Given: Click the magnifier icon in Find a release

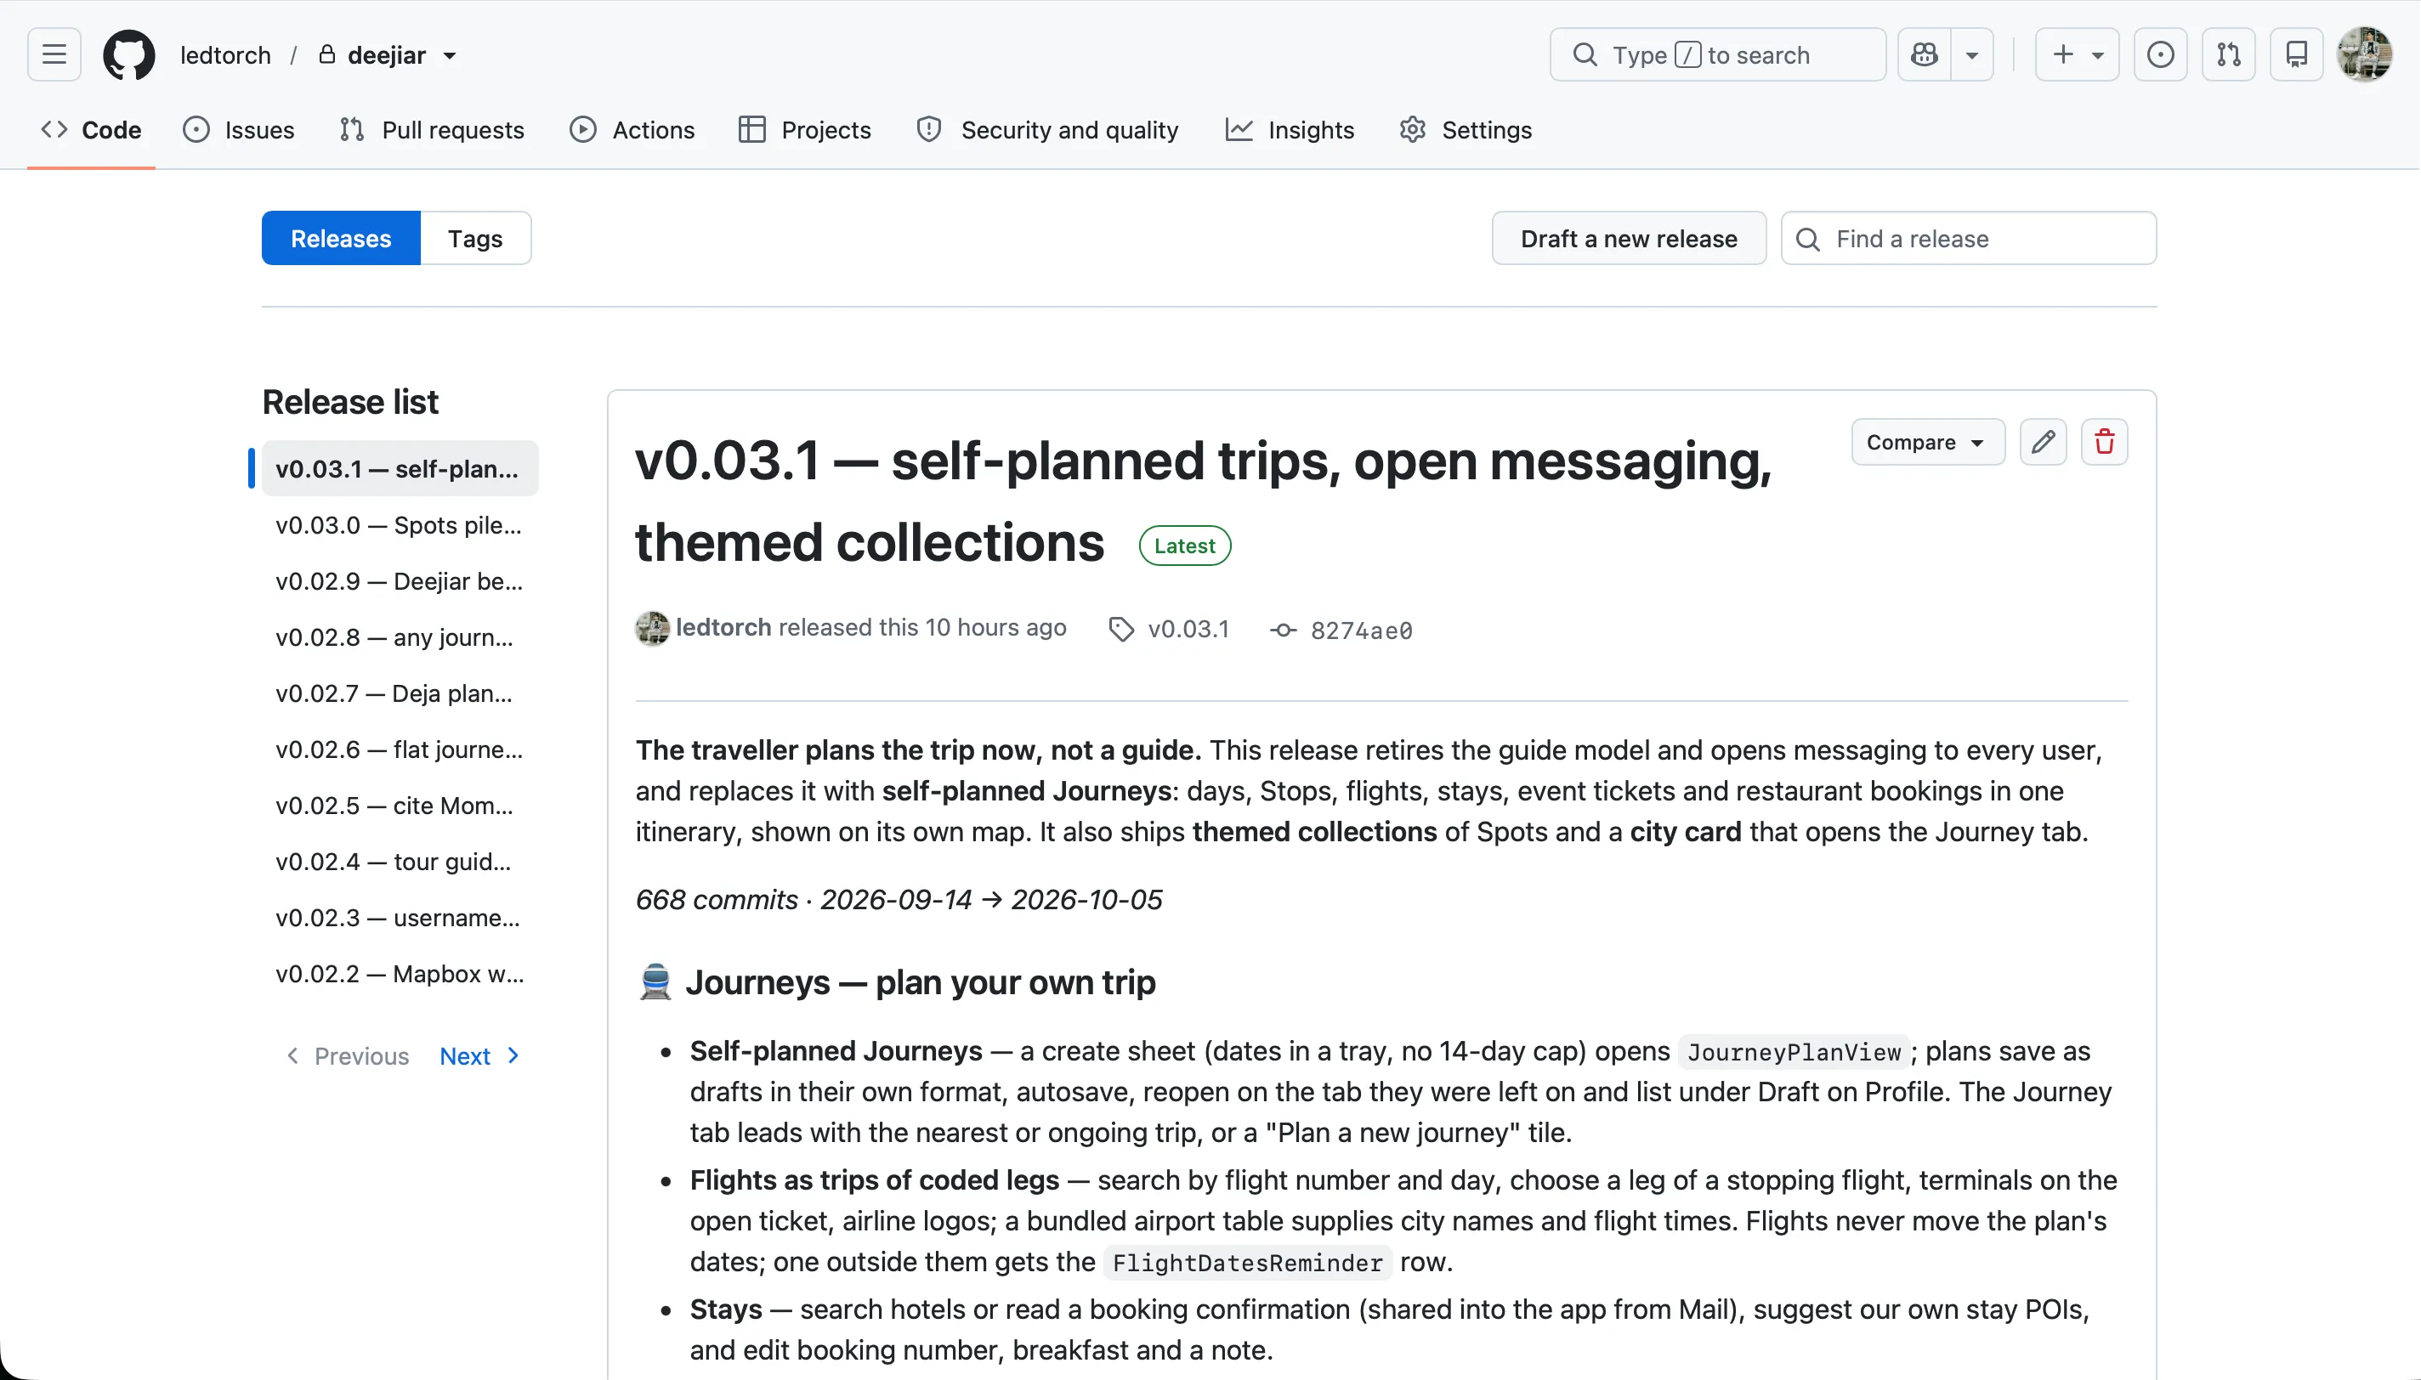Looking at the screenshot, I should point(1808,239).
